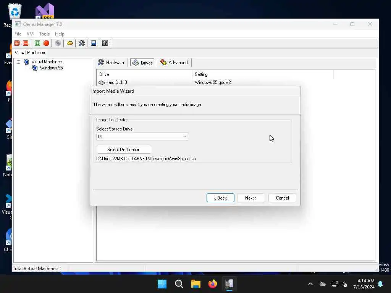Collapse the Virtual Machines tree node
The width and height of the screenshot is (391, 293).
pos(18,62)
